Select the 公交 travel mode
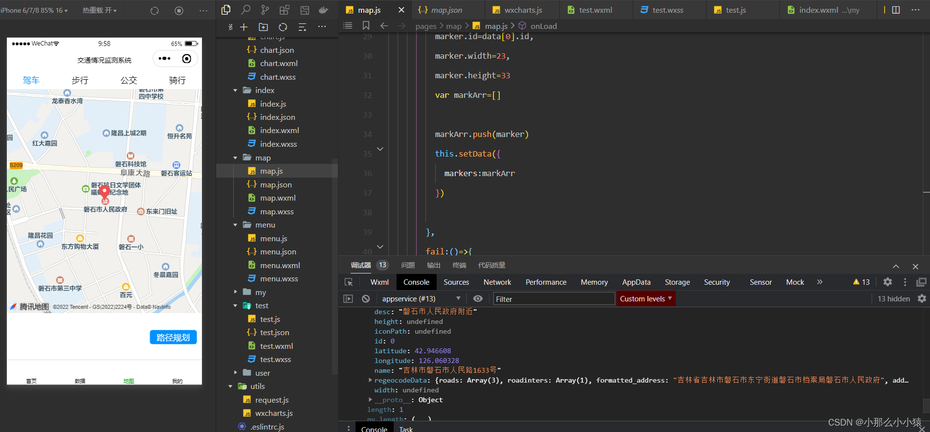The image size is (930, 432). 129,80
